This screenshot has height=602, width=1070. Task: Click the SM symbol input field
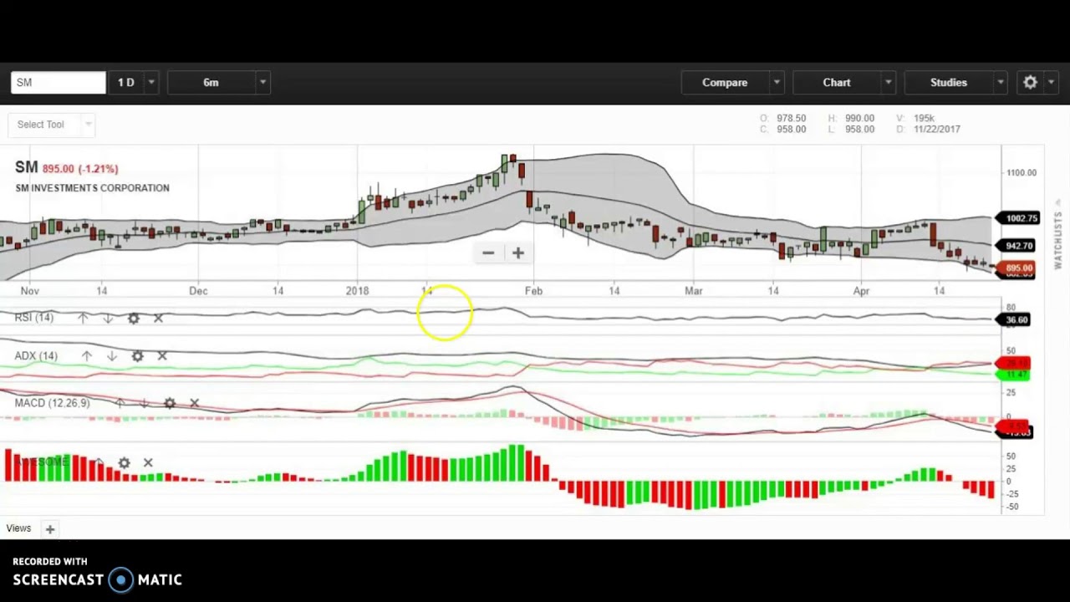coord(59,82)
